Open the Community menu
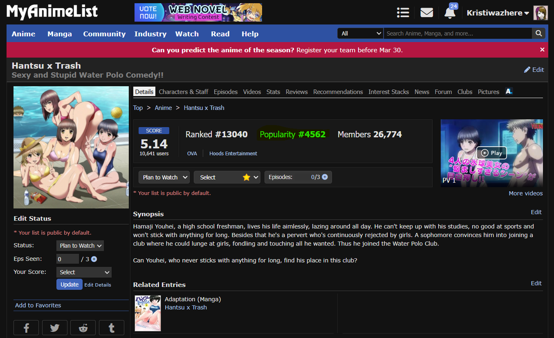 click(x=104, y=34)
